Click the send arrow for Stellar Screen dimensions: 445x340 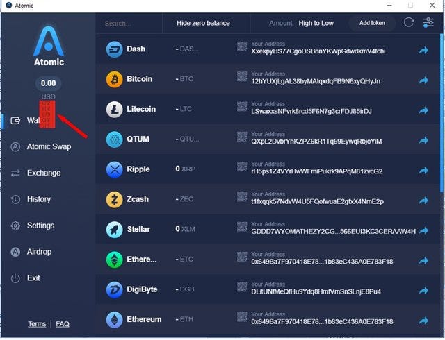tap(423, 230)
